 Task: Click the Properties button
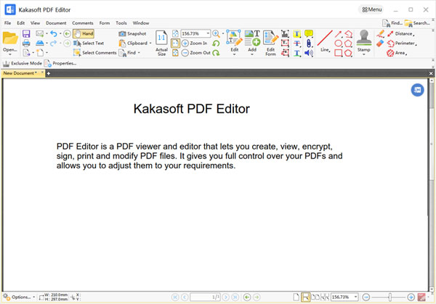pyautogui.click(x=60, y=64)
